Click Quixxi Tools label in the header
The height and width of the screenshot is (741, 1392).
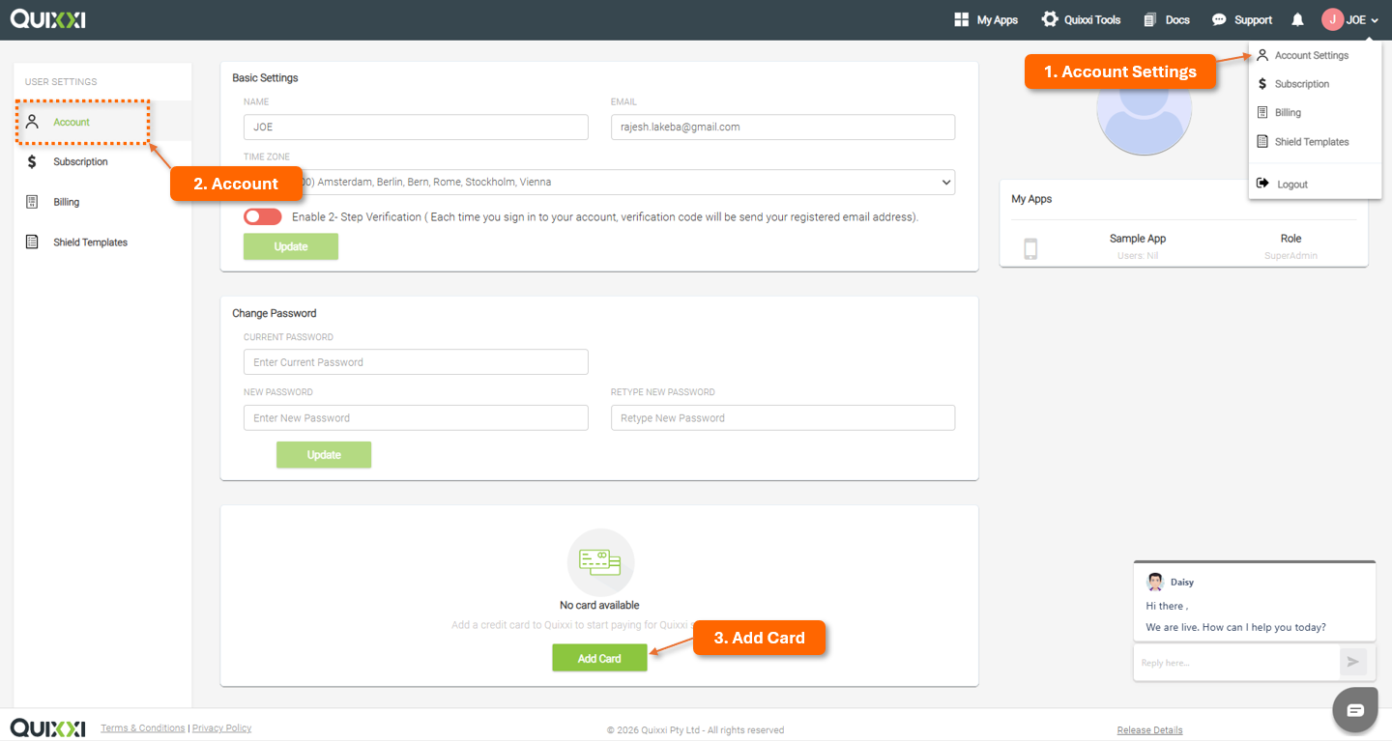tap(1093, 20)
